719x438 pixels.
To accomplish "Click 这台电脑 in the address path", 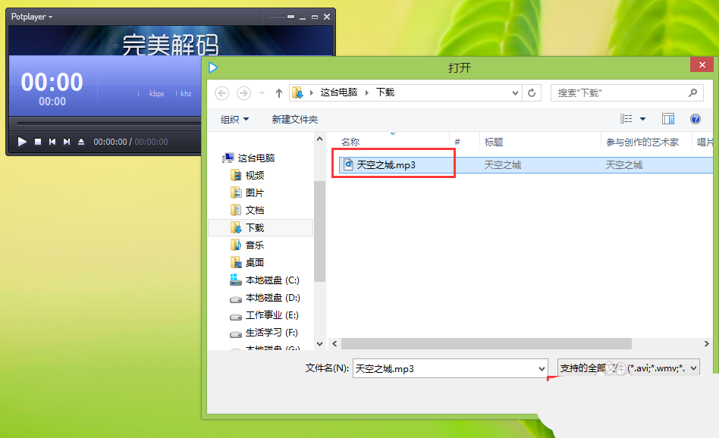I will click(338, 92).
